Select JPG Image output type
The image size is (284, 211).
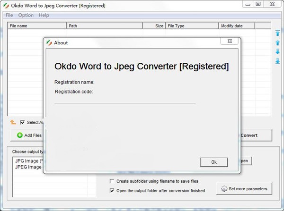point(29,161)
